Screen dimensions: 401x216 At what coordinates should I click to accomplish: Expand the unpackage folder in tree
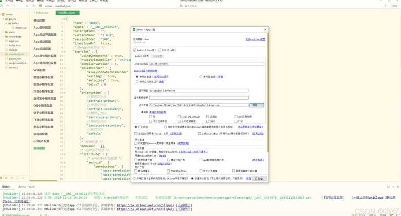click(x=4, y=37)
